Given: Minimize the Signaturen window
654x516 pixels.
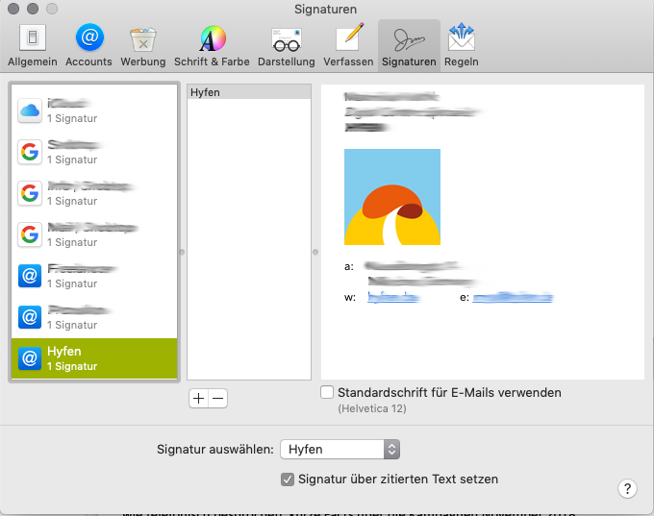Looking at the screenshot, I should (x=33, y=9).
